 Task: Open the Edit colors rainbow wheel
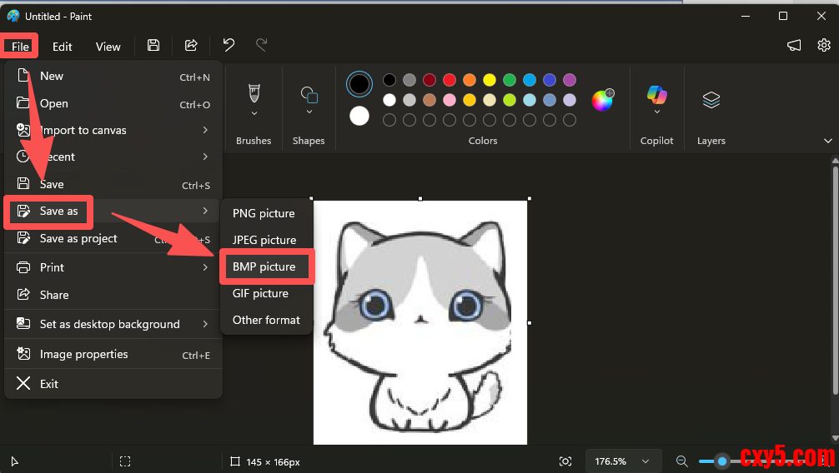click(602, 100)
